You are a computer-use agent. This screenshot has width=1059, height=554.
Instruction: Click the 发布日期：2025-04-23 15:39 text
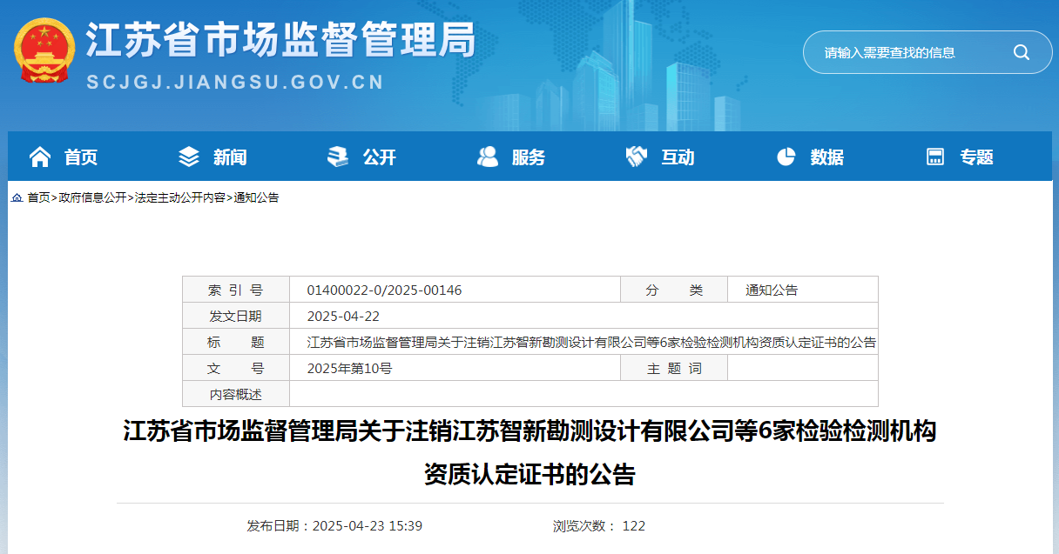point(334,526)
